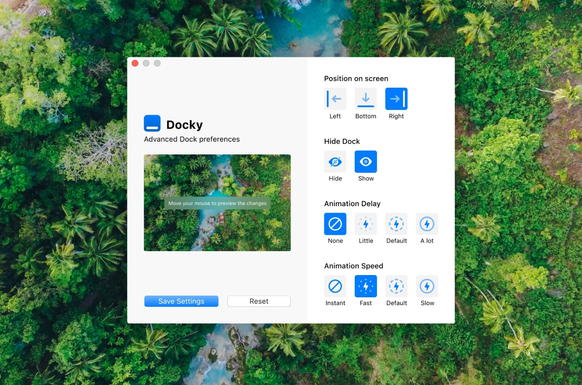Click the Docky title heading
The height and width of the screenshot is (385, 582).
(x=184, y=124)
